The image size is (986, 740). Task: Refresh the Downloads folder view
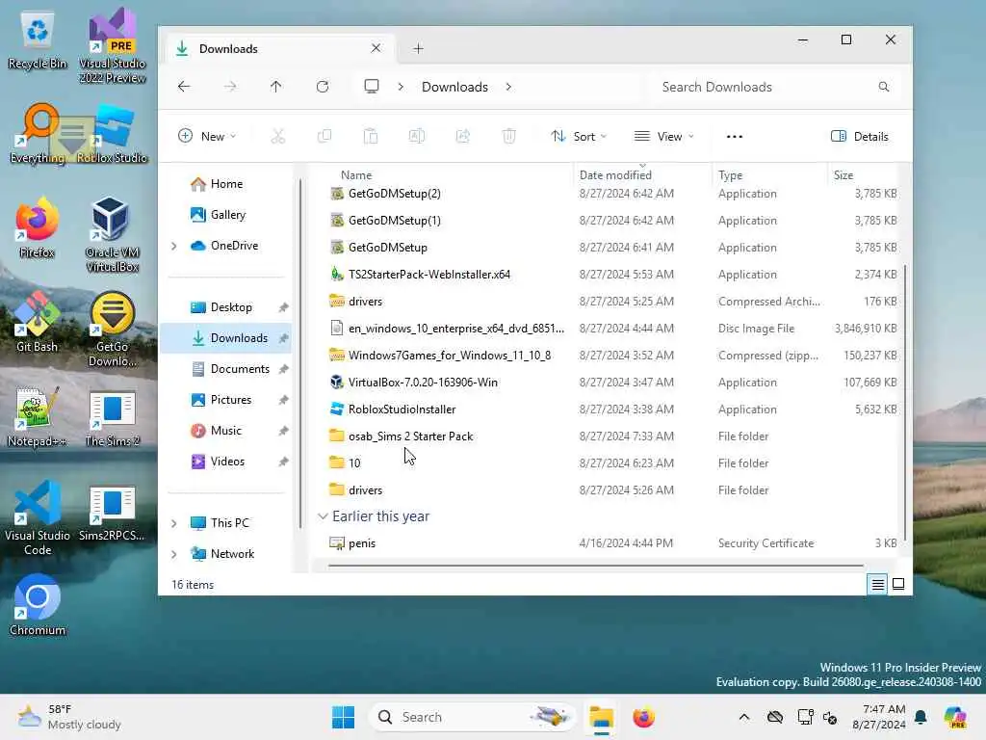(x=323, y=87)
